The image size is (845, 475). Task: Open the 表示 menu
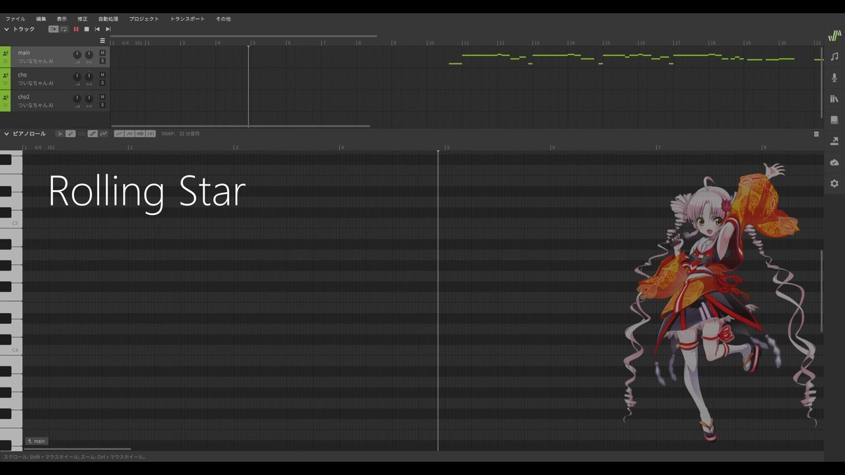61,19
